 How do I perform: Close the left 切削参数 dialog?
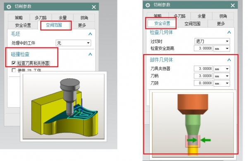[x=94, y=7]
